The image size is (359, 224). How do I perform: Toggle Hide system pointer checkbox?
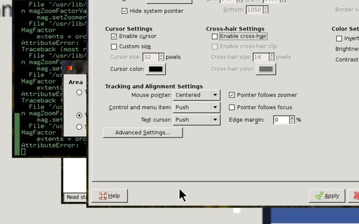(124, 11)
